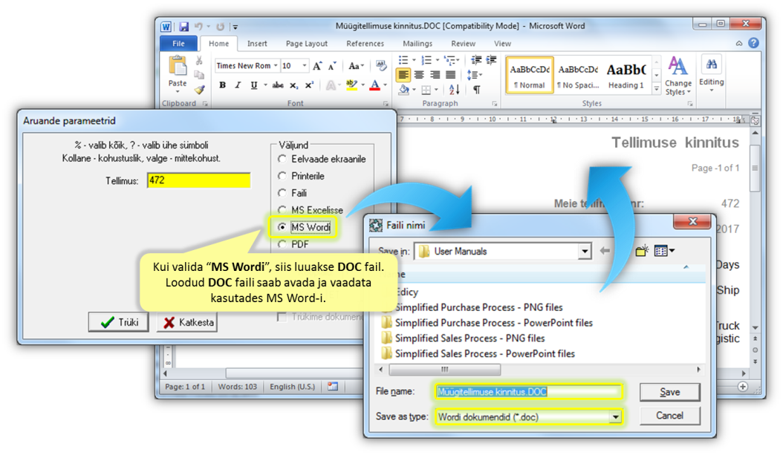The height and width of the screenshot is (455, 783).
Task: Select the Printerile output option
Action: pos(282,176)
